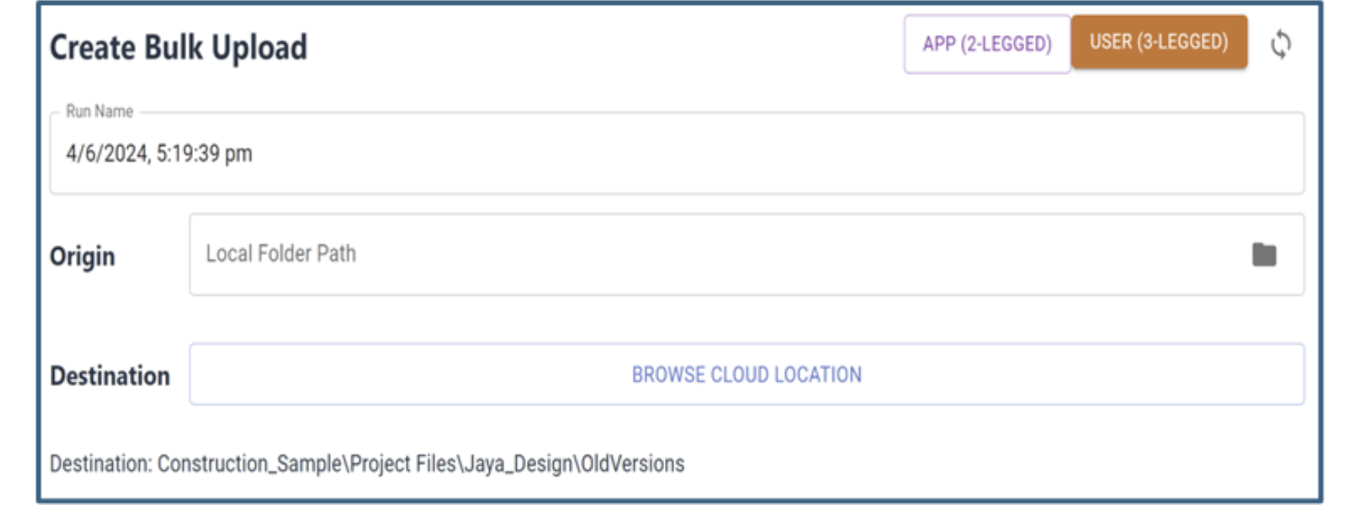This screenshot has width=1368, height=519.
Task: Click the Origin label
Action: (x=82, y=257)
